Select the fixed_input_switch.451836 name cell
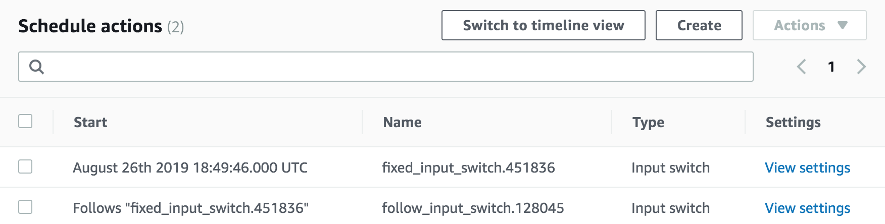Viewport: 885px width, 224px height. [x=468, y=167]
